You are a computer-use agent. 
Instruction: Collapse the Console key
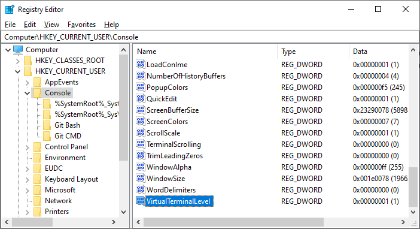click(27, 93)
